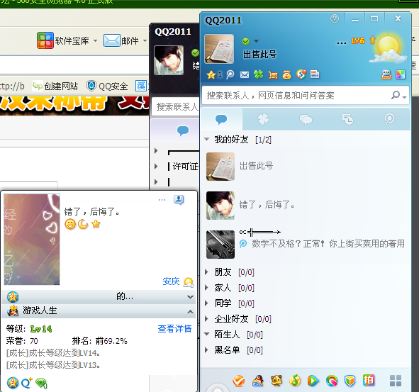The image size is (419, 392).
Task: Open the application manager grid icon
Action: pyautogui.click(x=396, y=381)
